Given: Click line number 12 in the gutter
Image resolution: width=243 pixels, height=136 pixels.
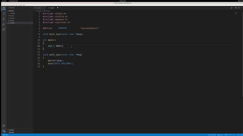Looking at the screenshot, I should (39, 46).
